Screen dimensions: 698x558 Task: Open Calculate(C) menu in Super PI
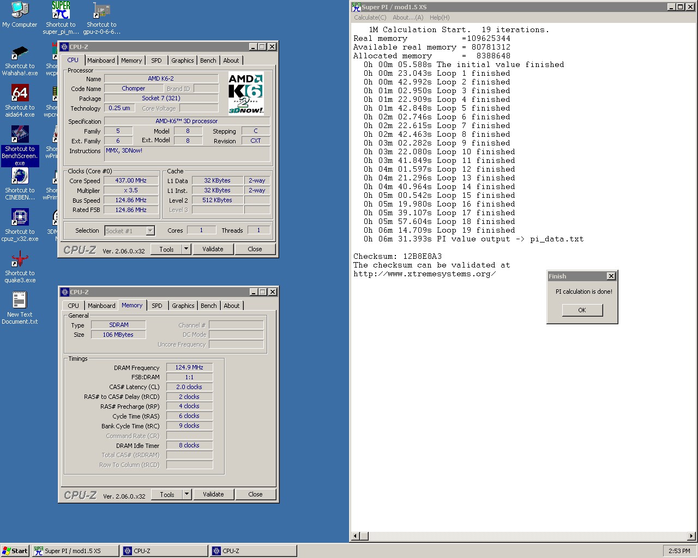coord(370,17)
